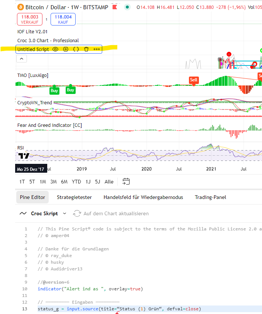Open the go-to-date calendar icon
The height and width of the screenshot is (314, 262).
pos(126,182)
